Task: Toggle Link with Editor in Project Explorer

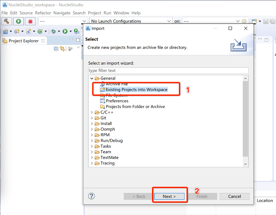Action: click(x=62, y=49)
